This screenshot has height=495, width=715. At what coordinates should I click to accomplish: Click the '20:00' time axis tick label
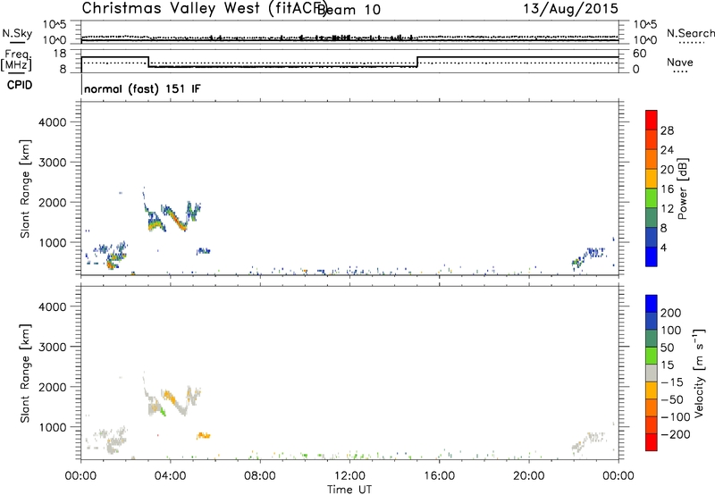(x=528, y=476)
